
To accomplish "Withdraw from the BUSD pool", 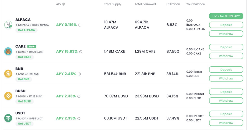I will [x=226, y=101].
